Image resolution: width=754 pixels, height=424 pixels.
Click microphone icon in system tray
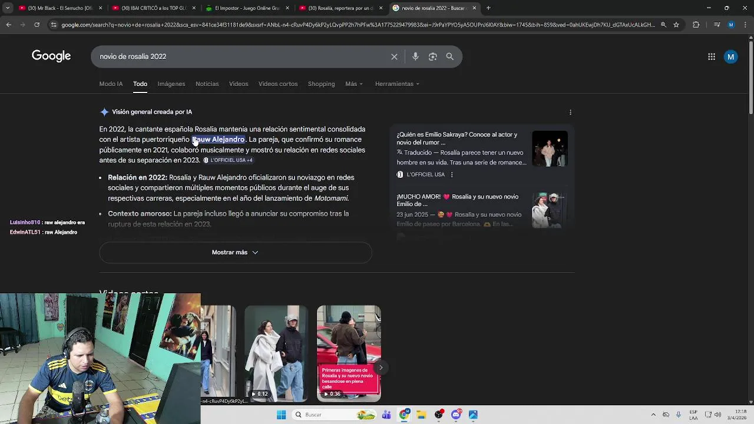tap(679, 415)
